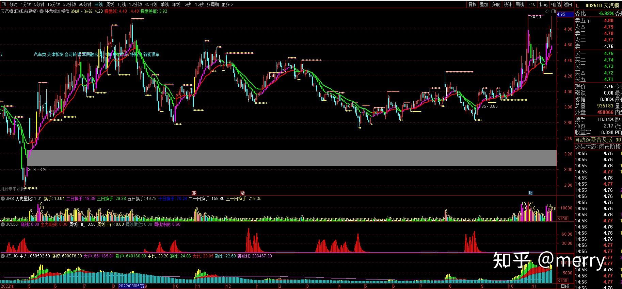Image resolution: width=622 pixels, height=289 pixels.
Task: Click the 天汽模(日线.前复权) chart title
Action: click(19, 11)
